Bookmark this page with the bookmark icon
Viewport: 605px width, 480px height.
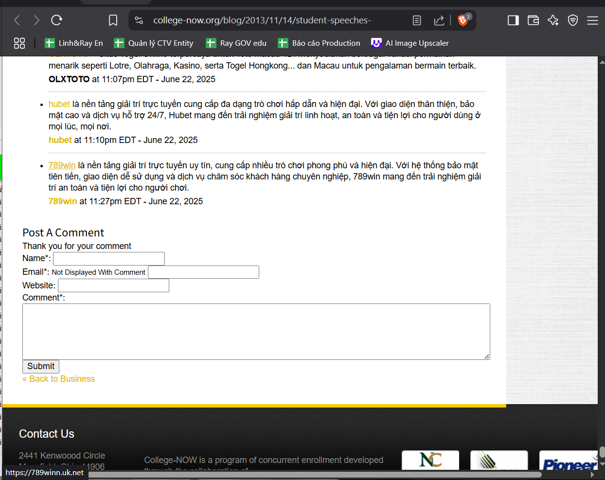pyautogui.click(x=113, y=20)
